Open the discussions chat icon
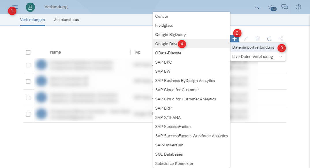 [285, 7]
